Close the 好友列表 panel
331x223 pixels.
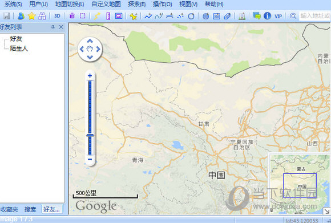point(61,27)
